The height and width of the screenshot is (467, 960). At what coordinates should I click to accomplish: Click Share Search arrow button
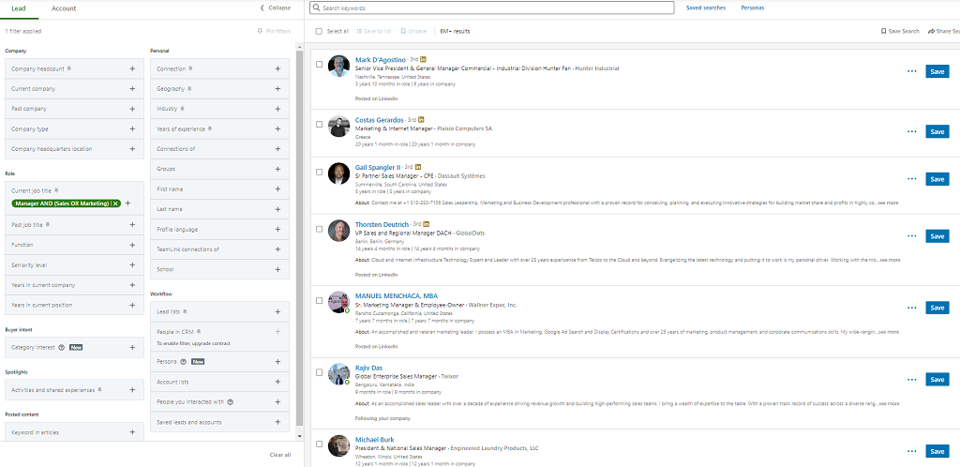point(943,31)
